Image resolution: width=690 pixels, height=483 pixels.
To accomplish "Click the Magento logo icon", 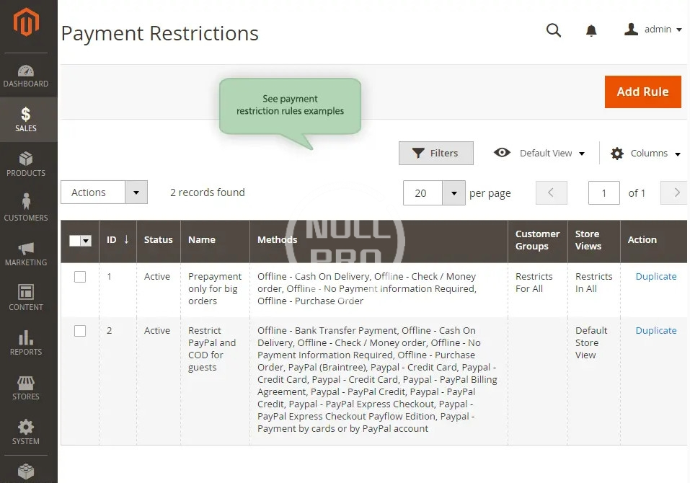I will click(26, 23).
